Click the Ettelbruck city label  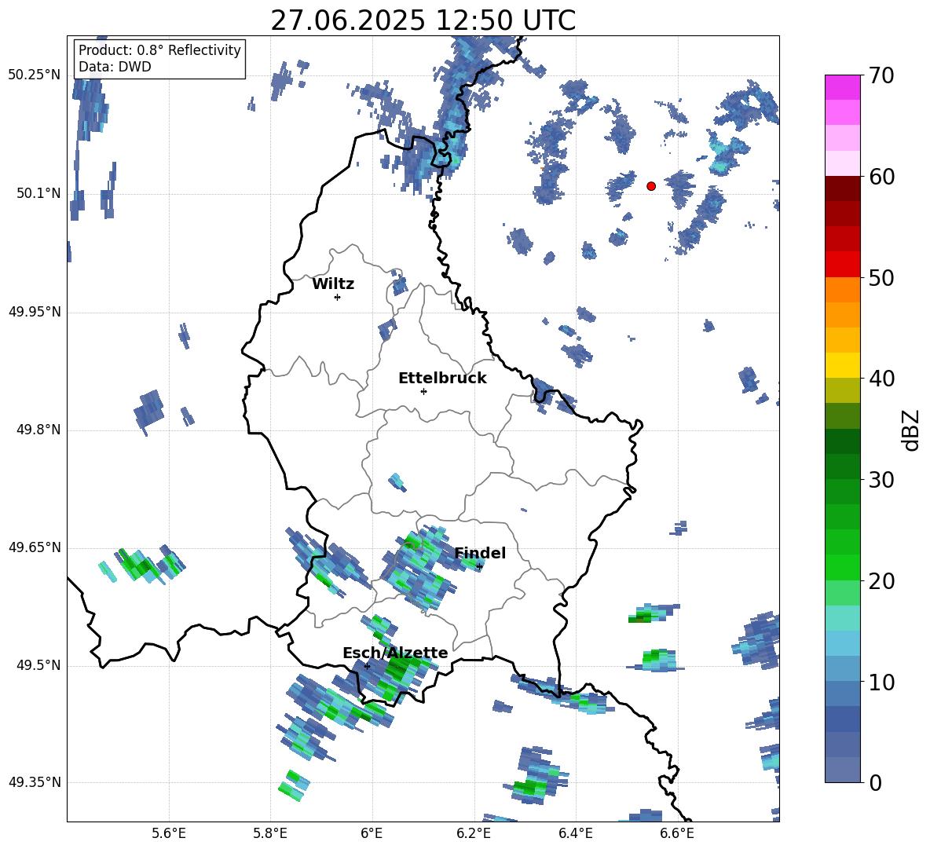[442, 379]
